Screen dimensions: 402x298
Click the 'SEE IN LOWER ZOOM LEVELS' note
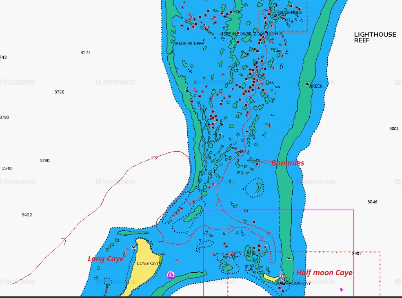pos(252,33)
